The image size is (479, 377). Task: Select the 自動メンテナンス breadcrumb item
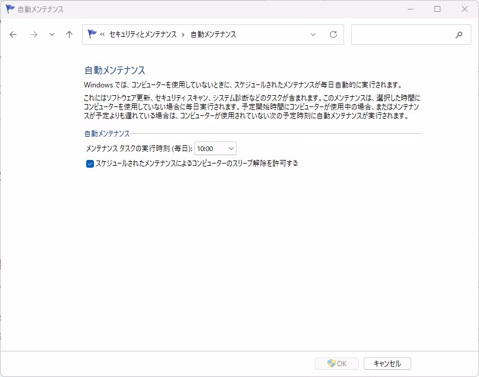coord(213,34)
